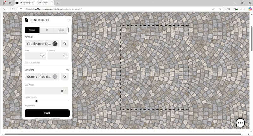The height and width of the screenshot is (136, 253).
Task: Switch to the Scene view mode
Action: (x=61, y=30)
